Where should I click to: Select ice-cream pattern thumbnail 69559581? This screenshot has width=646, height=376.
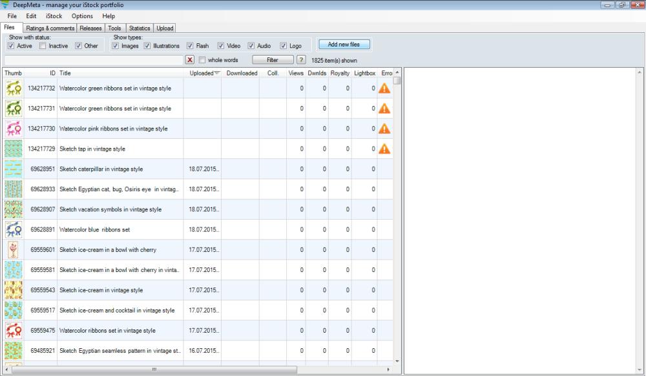tap(14, 270)
